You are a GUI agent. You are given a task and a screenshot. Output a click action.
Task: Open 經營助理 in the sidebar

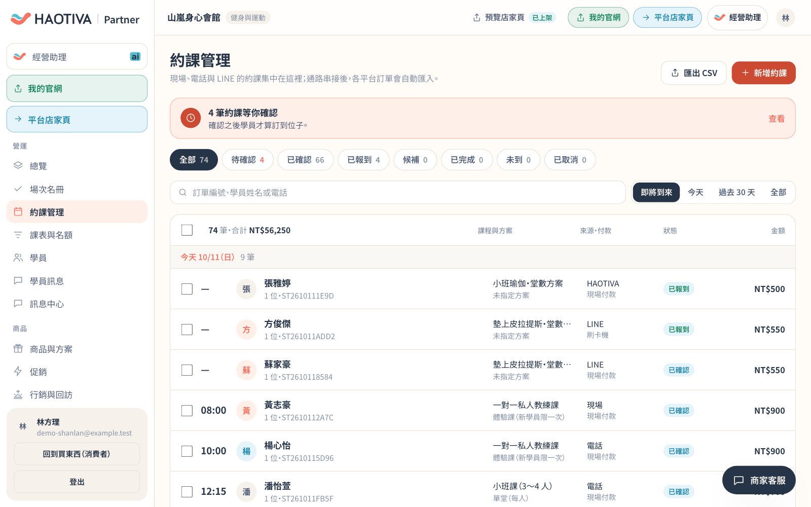pos(77,57)
